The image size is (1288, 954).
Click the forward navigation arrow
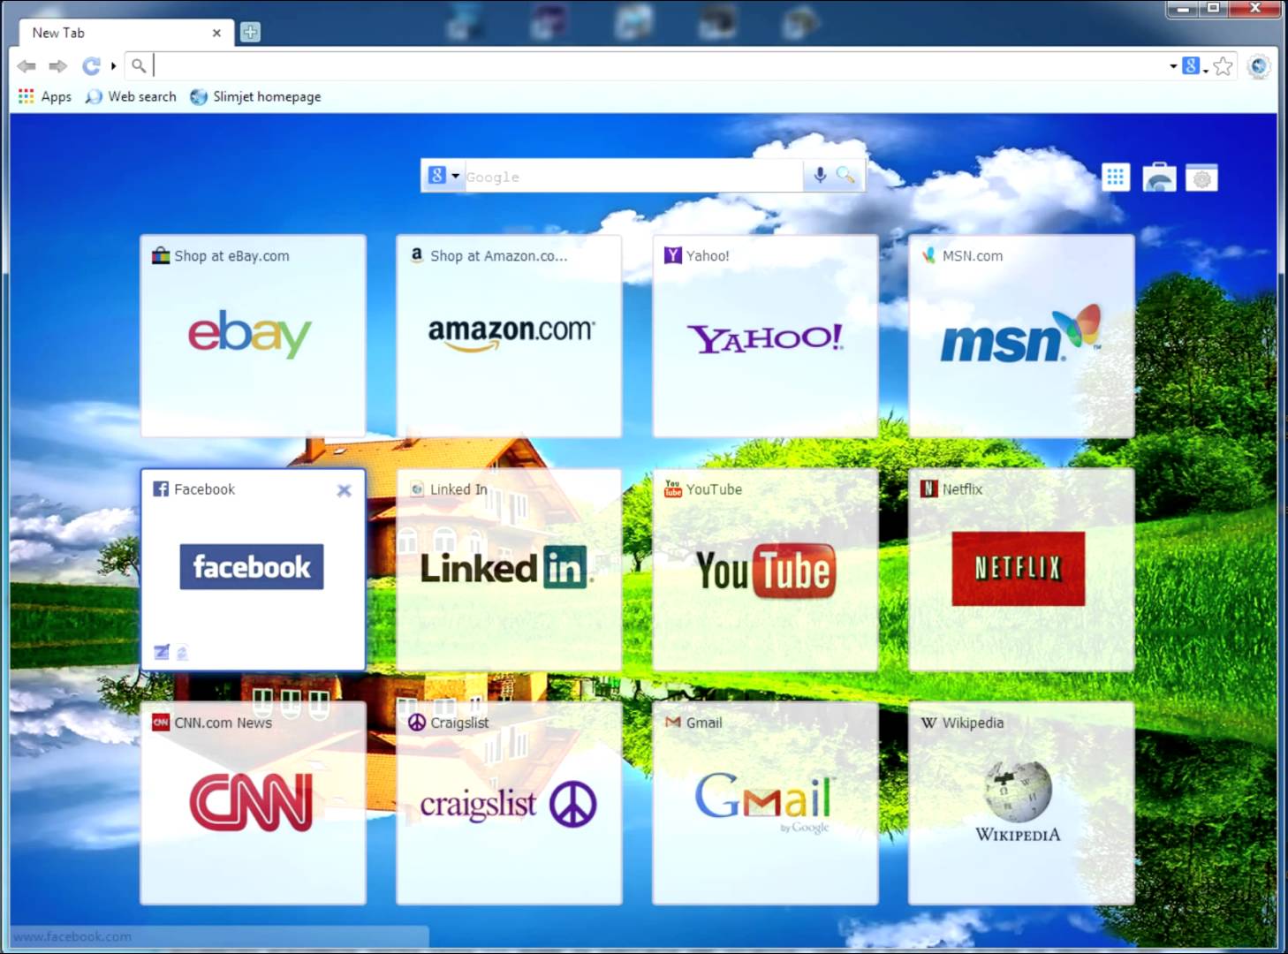[x=58, y=66]
